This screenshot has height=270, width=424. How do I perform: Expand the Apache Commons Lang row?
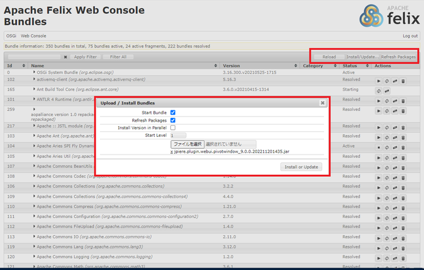point(34,247)
